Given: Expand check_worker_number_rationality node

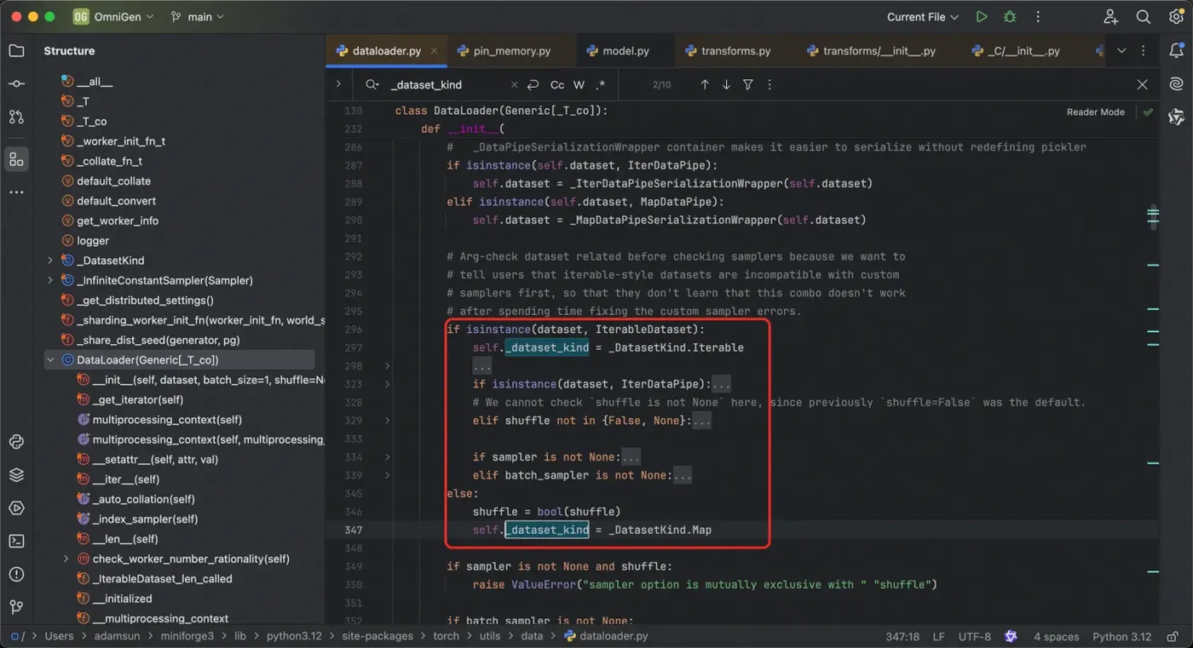Looking at the screenshot, I should pos(66,559).
